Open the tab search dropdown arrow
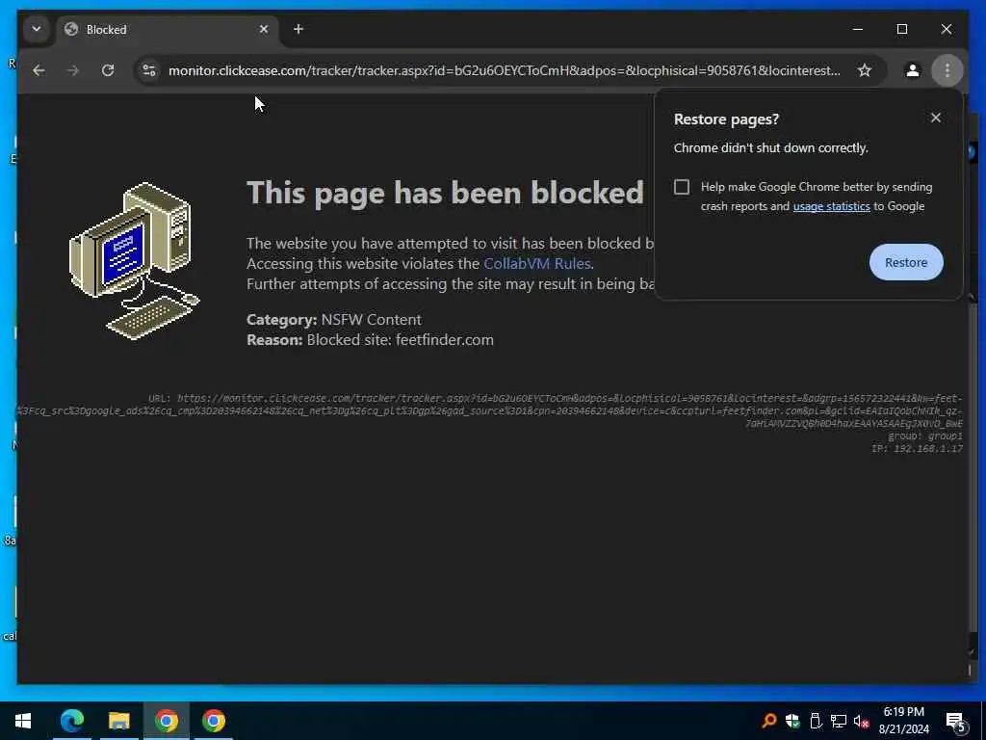This screenshot has width=986, height=740. pos(37,29)
